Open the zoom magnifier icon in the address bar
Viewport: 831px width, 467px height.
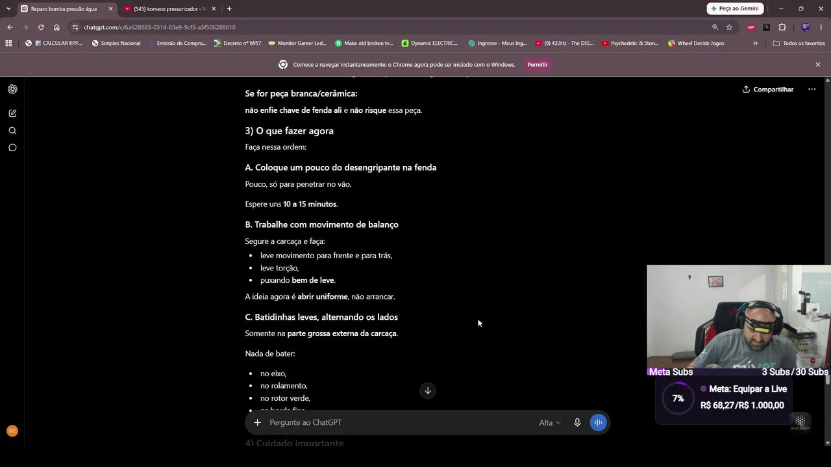coord(715,27)
